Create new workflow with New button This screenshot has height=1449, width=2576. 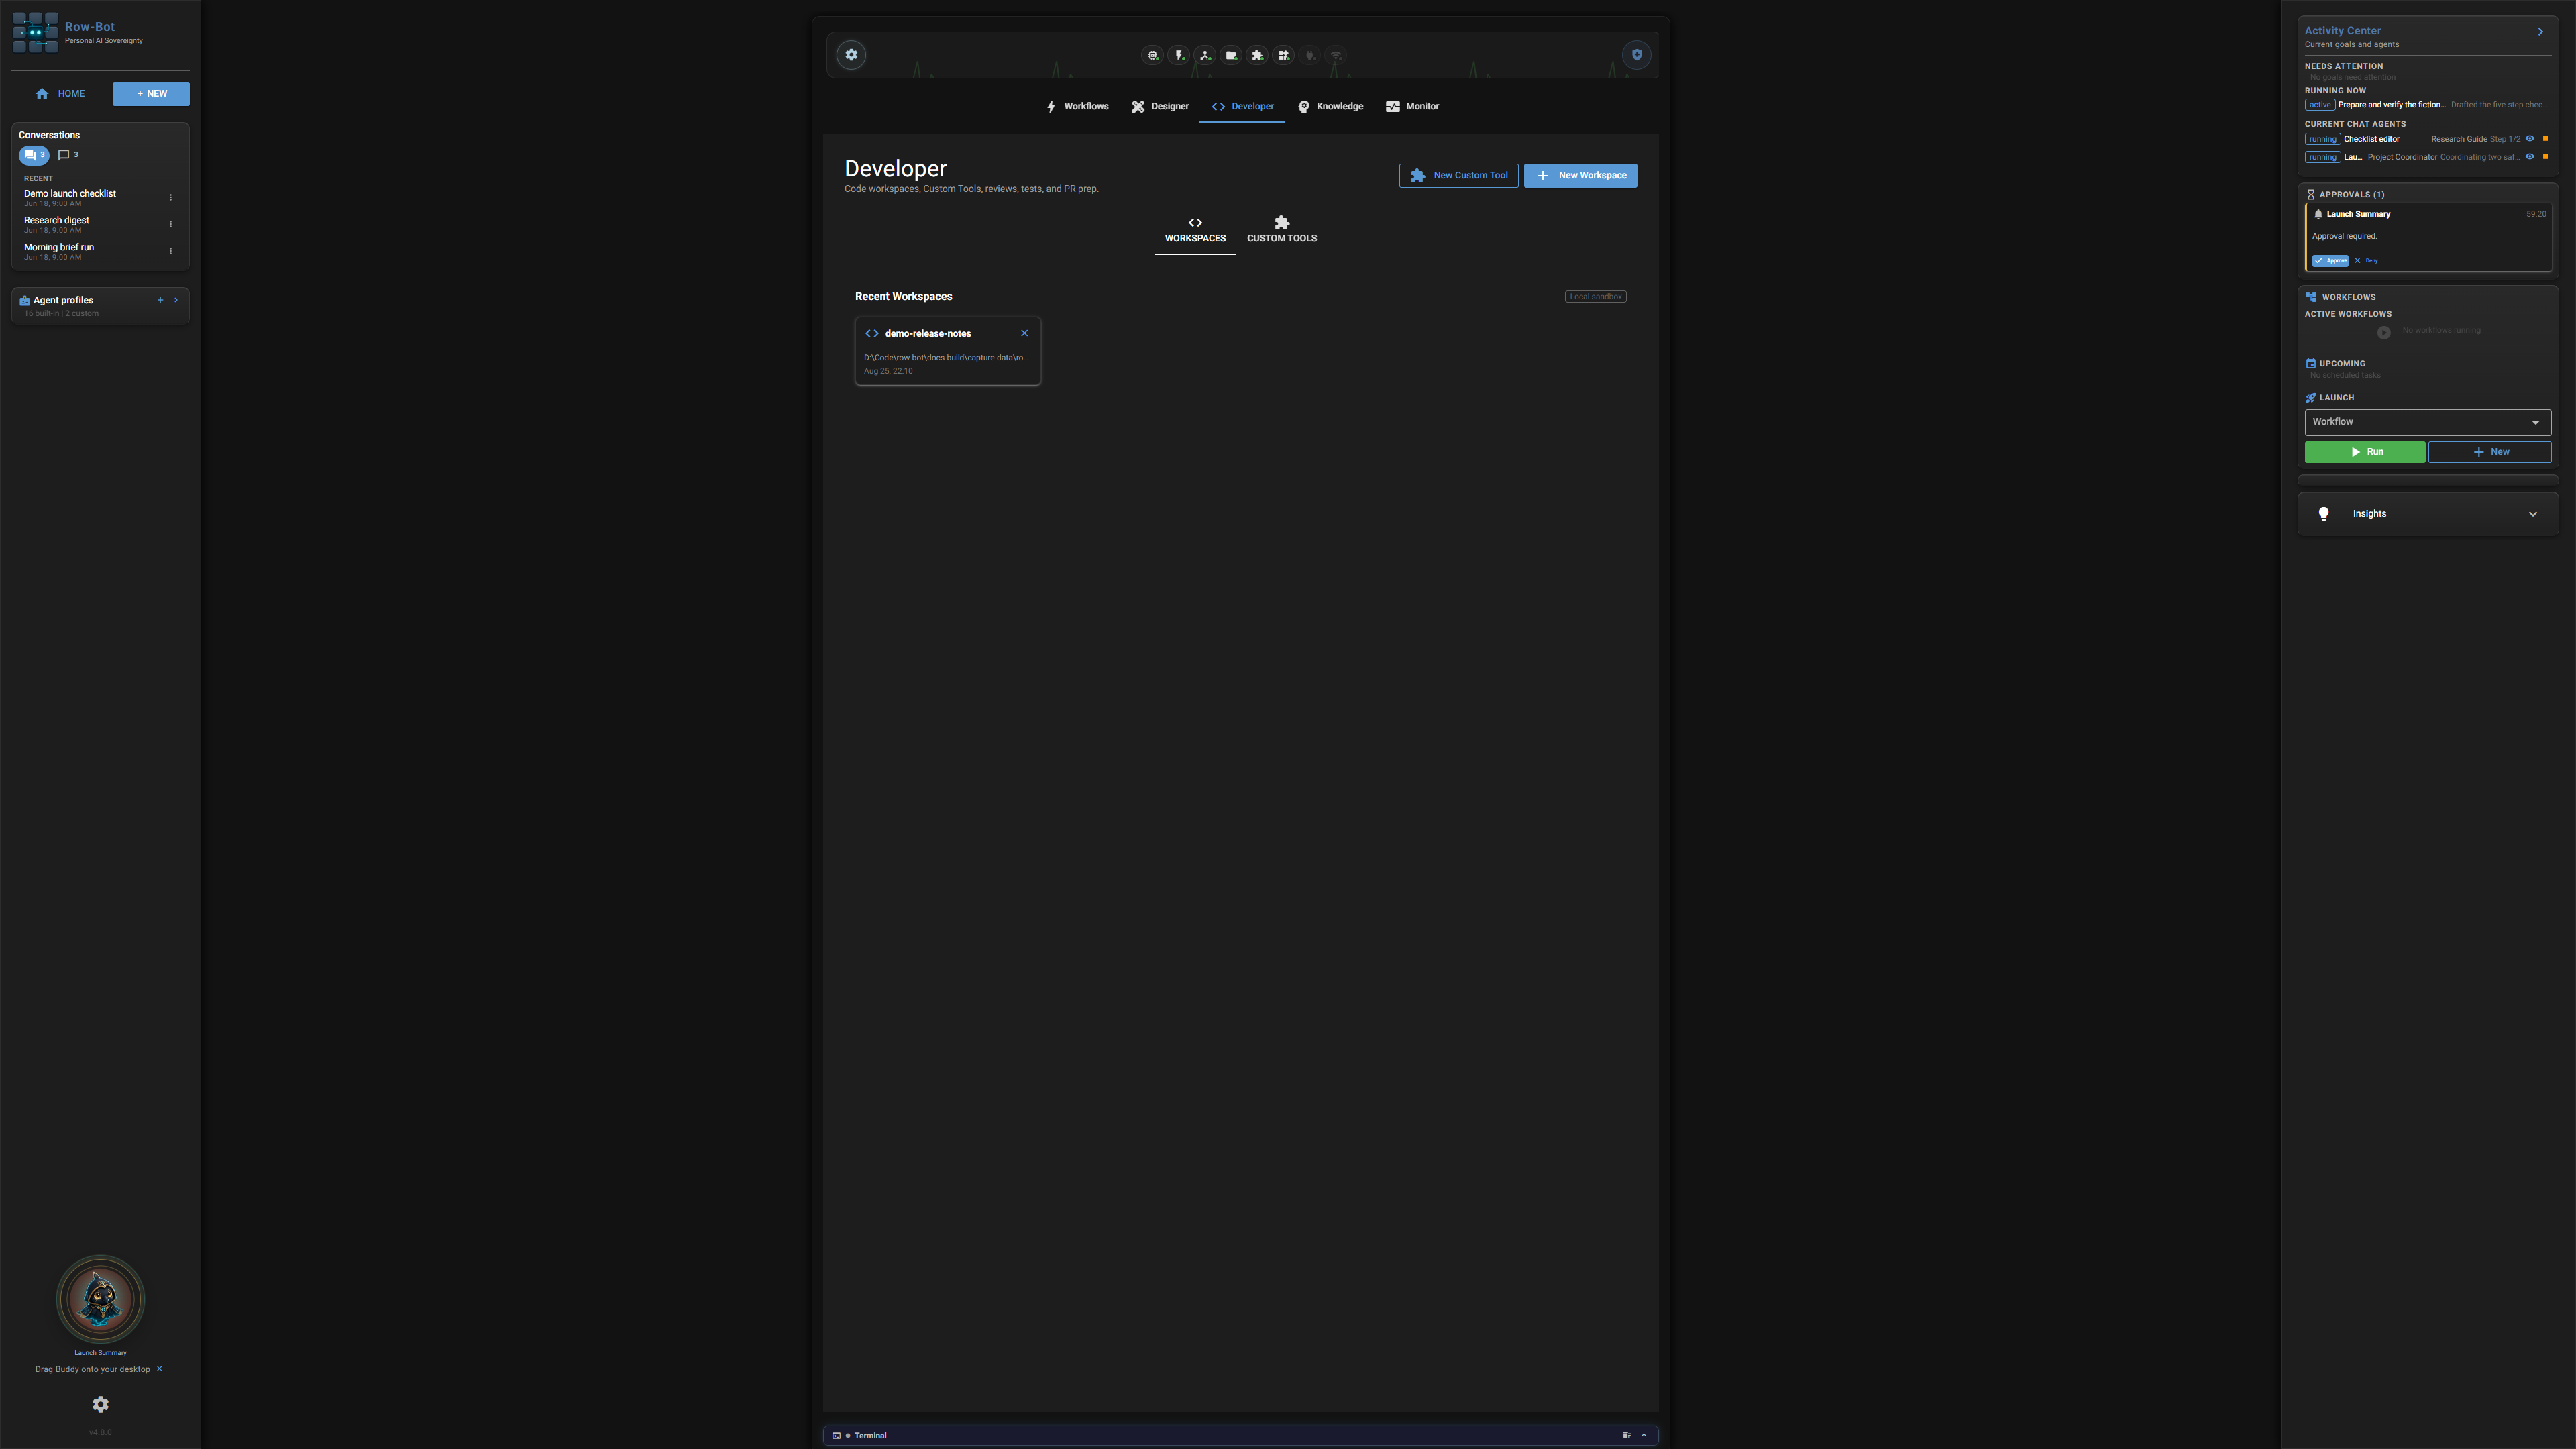tap(2490, 452)
